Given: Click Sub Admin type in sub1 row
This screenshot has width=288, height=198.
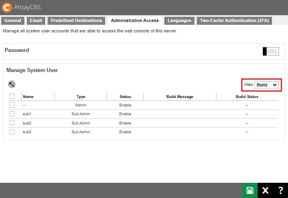Looking at the screenshot, I should [x=81, y=114].
